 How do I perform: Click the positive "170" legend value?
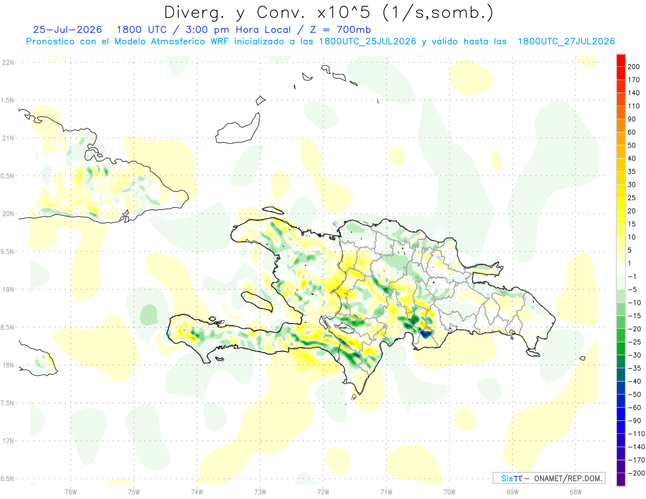click(634, 80)
